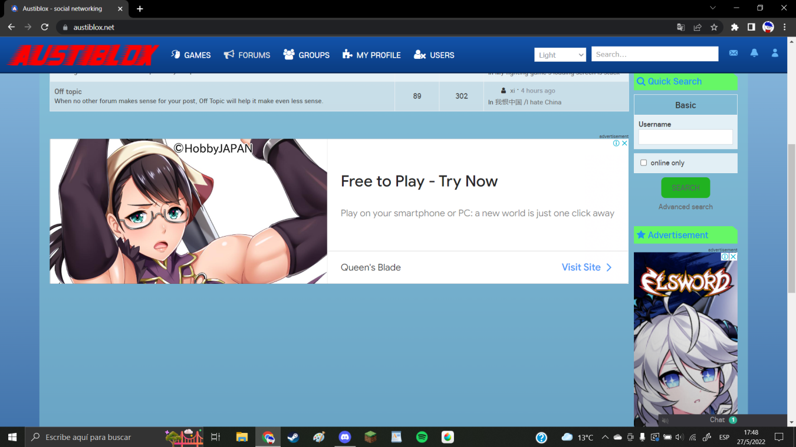
Task: Click the Austiblox logo
Action: 83,55
